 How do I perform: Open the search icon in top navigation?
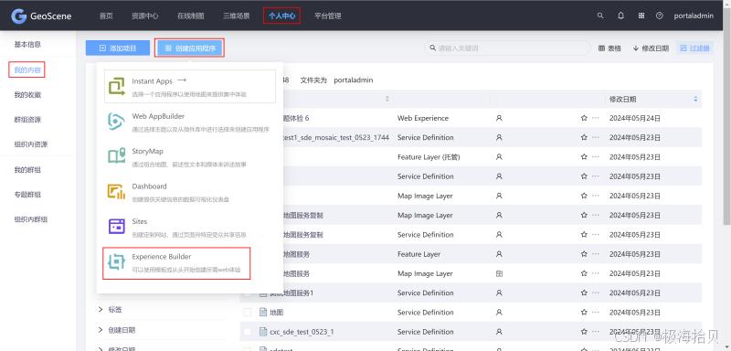point(600,16)
